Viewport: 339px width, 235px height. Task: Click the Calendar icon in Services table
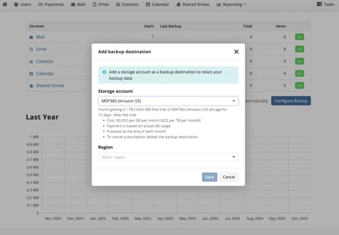tap(31, 74)
